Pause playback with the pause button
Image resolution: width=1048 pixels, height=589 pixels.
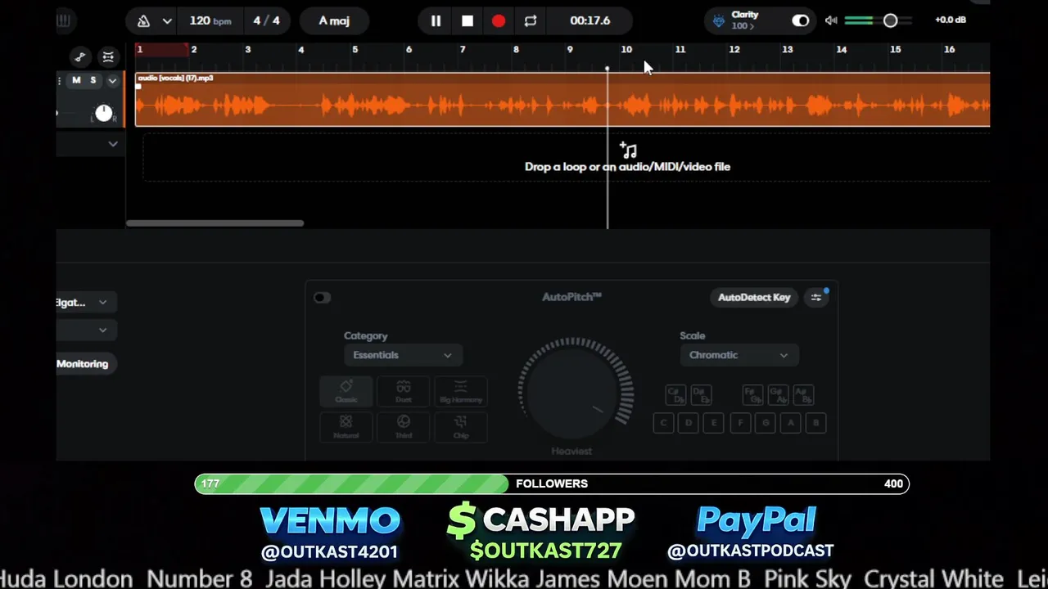click(436, 20)
